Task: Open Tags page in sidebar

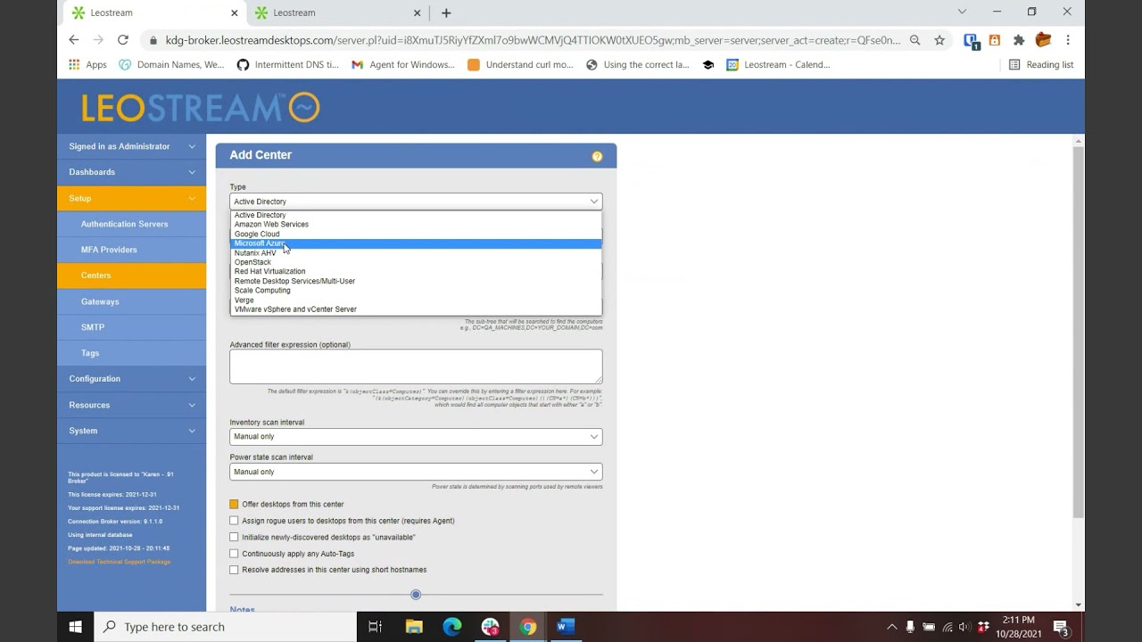Action: (x=131, y=353)
